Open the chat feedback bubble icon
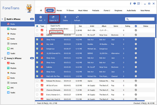 (134, 4)
